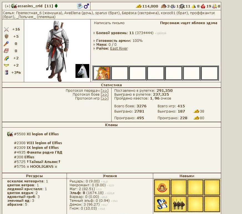Open the East River district link
This screenshot has width=242, height=214.
[x=119, y=49]
